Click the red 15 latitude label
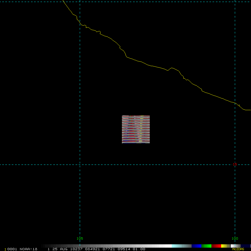The image size is (251, 251). 235,164
